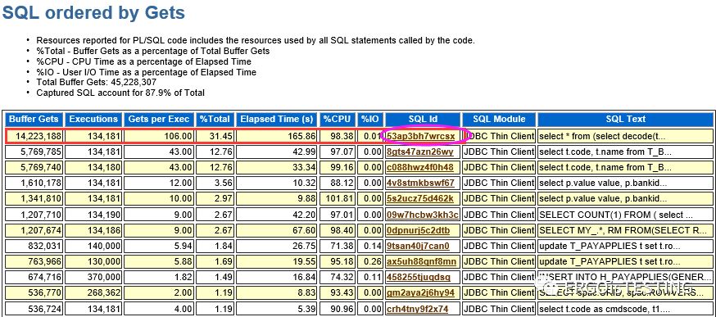Click the 165.86 elapsed time cell

[x=277, y=136]
